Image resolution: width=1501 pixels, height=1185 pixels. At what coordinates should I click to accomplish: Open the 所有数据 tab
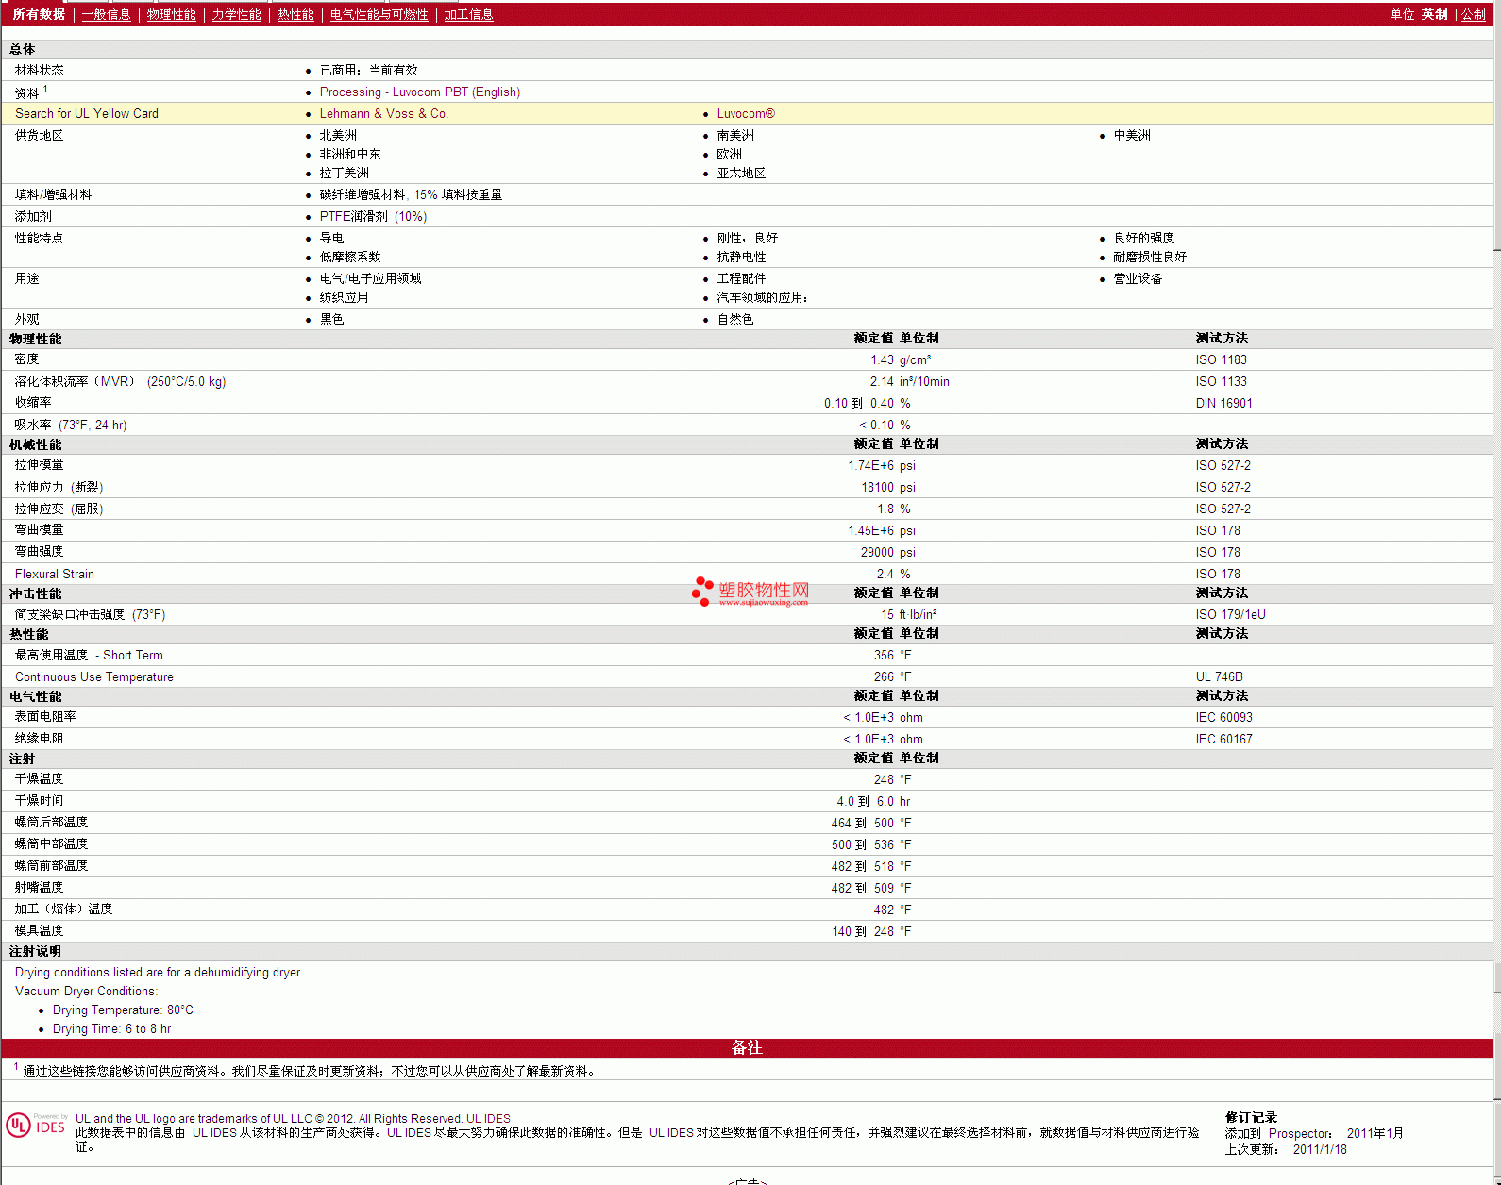[39, 14]
